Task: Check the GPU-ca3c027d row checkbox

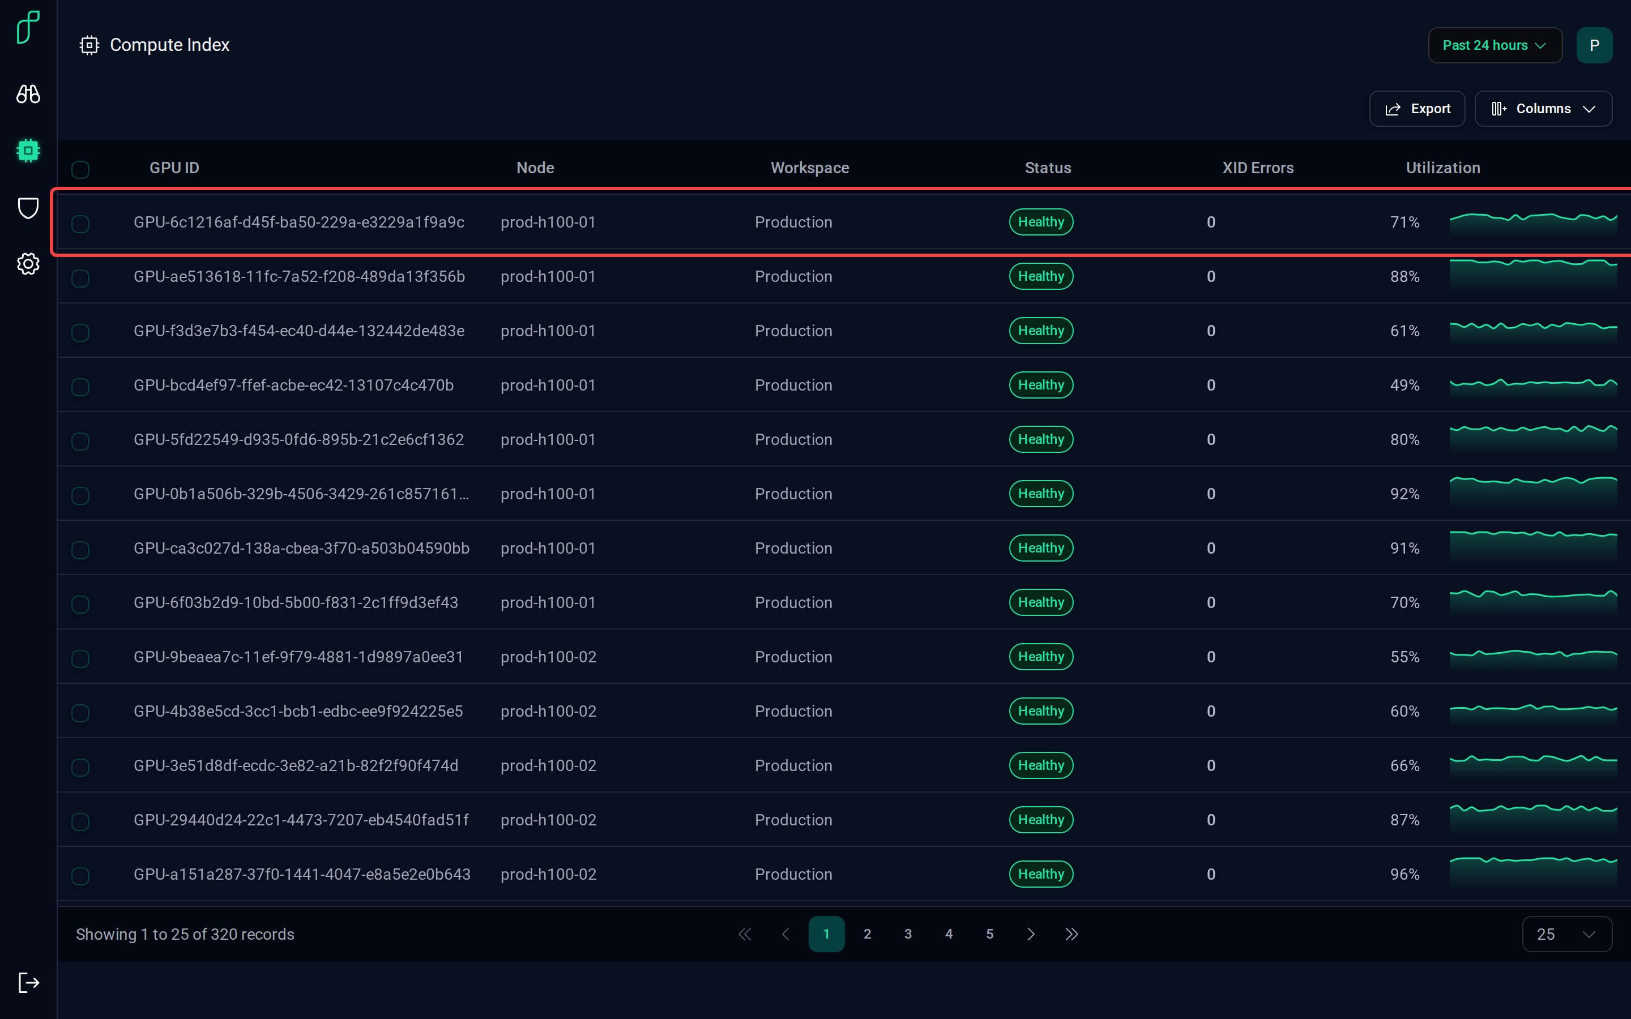Action: coord(80,550)
